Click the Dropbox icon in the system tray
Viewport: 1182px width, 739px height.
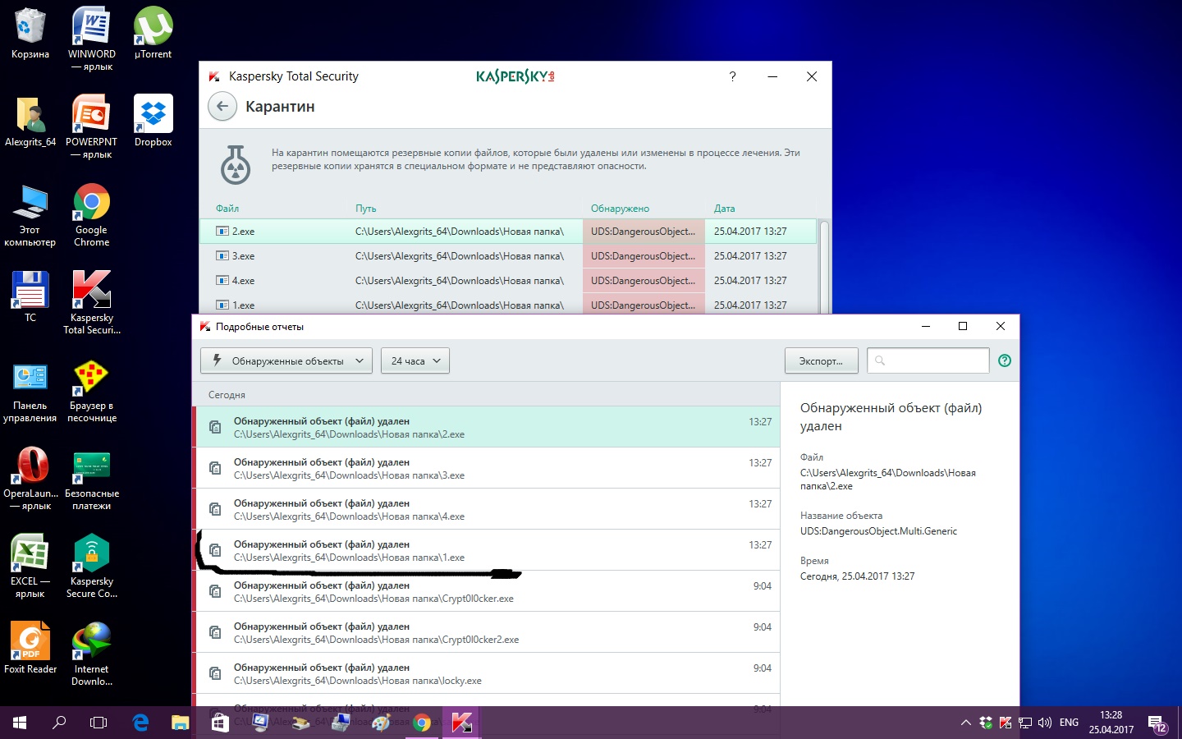[x=986, y=723]
